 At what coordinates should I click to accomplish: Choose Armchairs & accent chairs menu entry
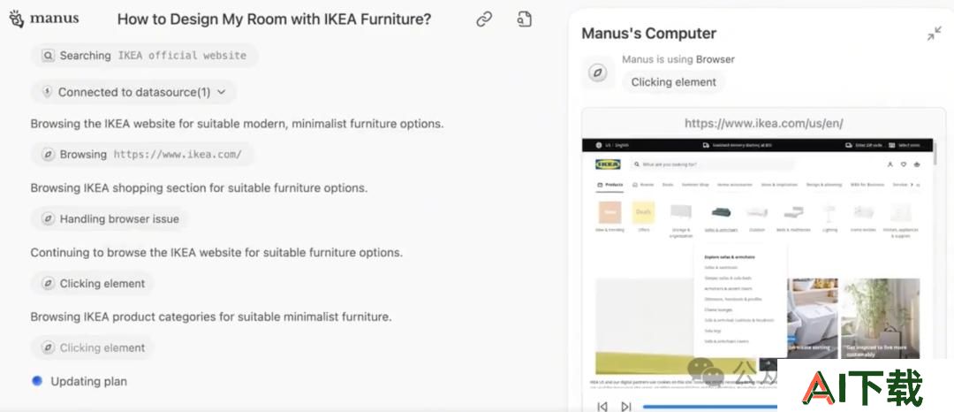(x=728, y=288)
